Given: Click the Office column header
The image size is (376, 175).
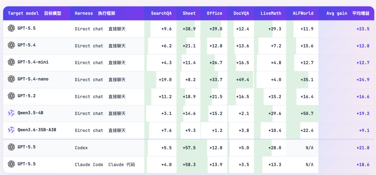Looking at the screenshot, I should point(214,14).
